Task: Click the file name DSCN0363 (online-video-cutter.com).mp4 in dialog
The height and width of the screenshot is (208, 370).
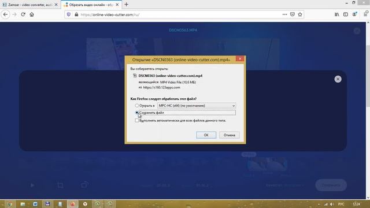Action: (171, 76)
